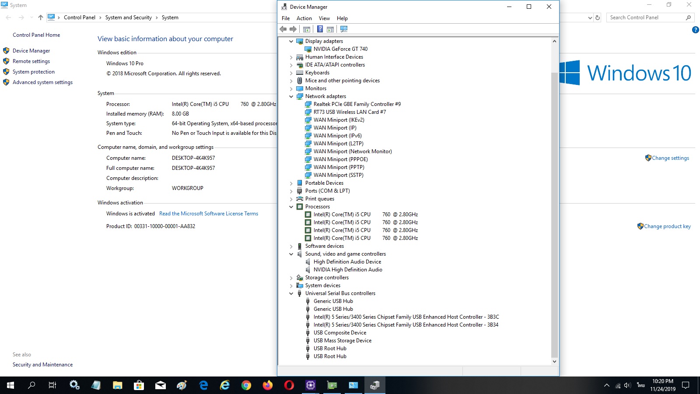Image resolution: width=700 pixels, height=394 pixels.
Task: Open Settings gear on the taskbar
Action: pos(74,385)
